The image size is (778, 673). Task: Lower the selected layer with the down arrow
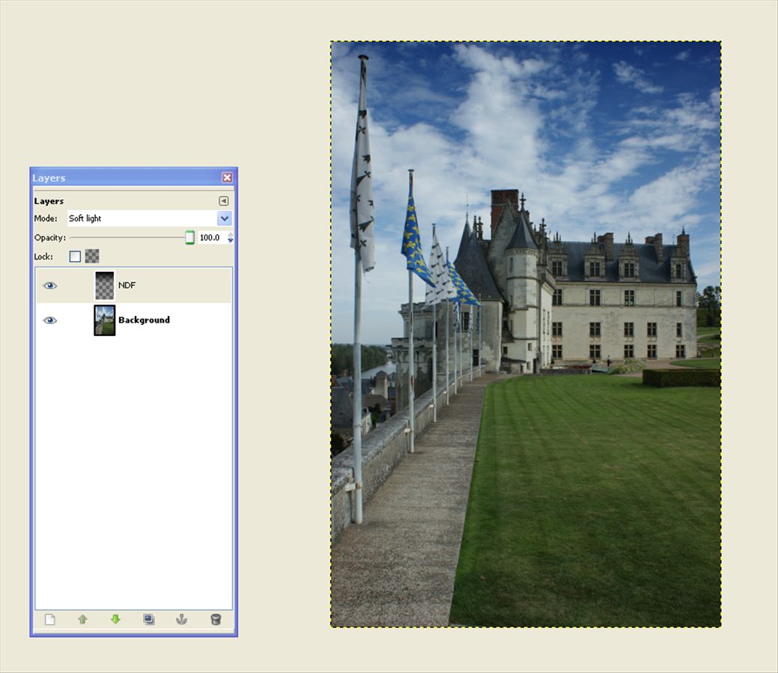coord(115,619)
